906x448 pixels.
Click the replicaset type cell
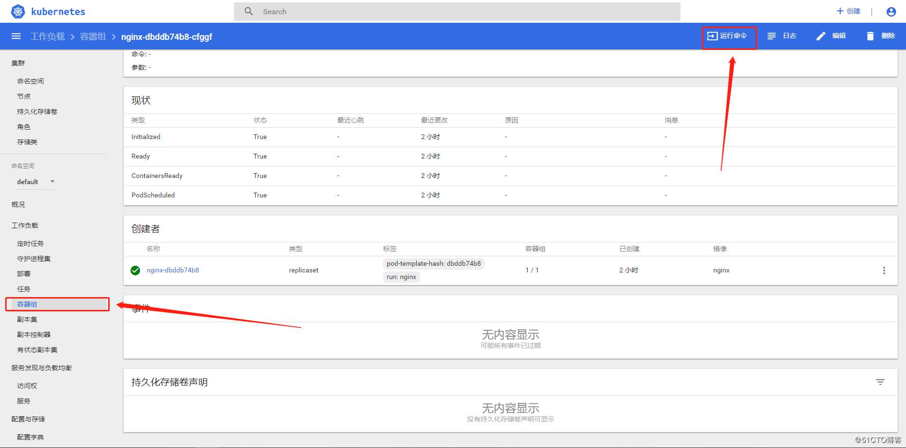[x=304, y=270]
